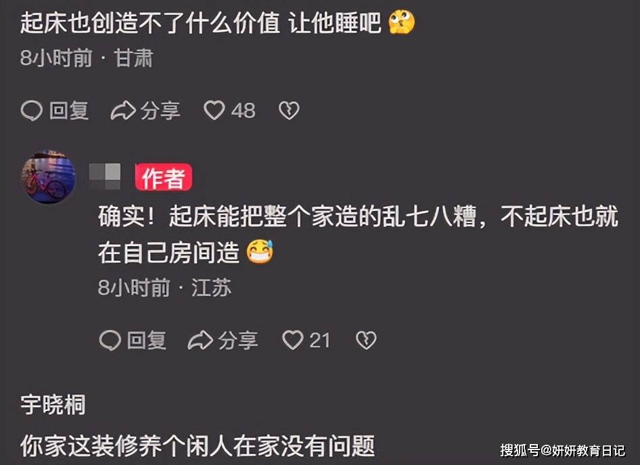Click 分享 text under the author's reply
This screenshot has width=640, height=465.
[x=238, y=340]
